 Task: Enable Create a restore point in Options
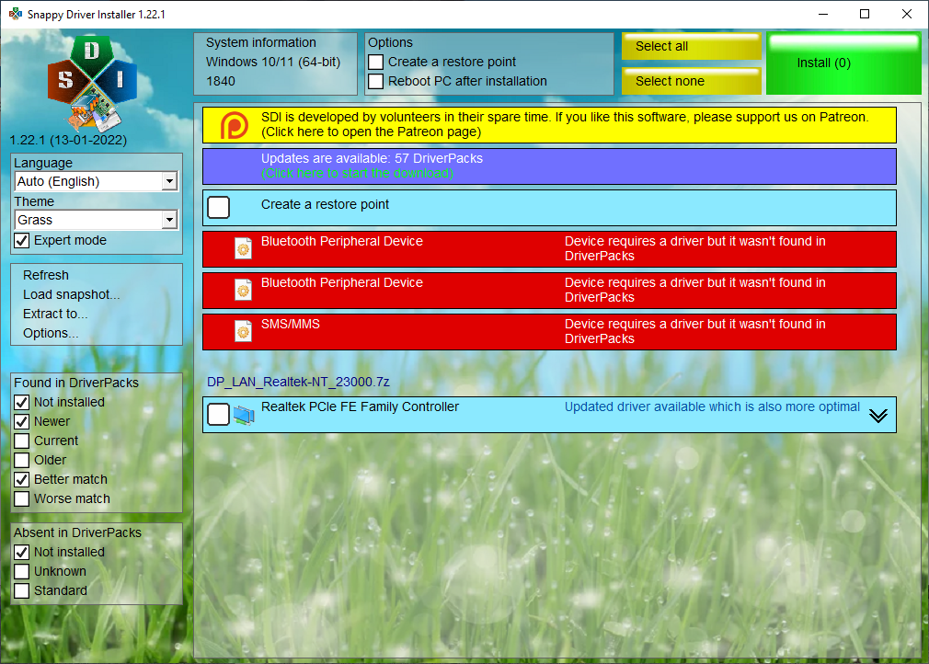[375, 63]
